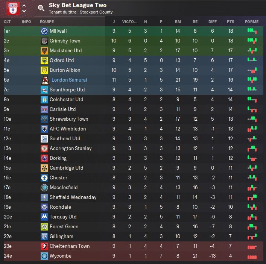Click the Cheltenham Town club badge

click(x=44, y=246)
